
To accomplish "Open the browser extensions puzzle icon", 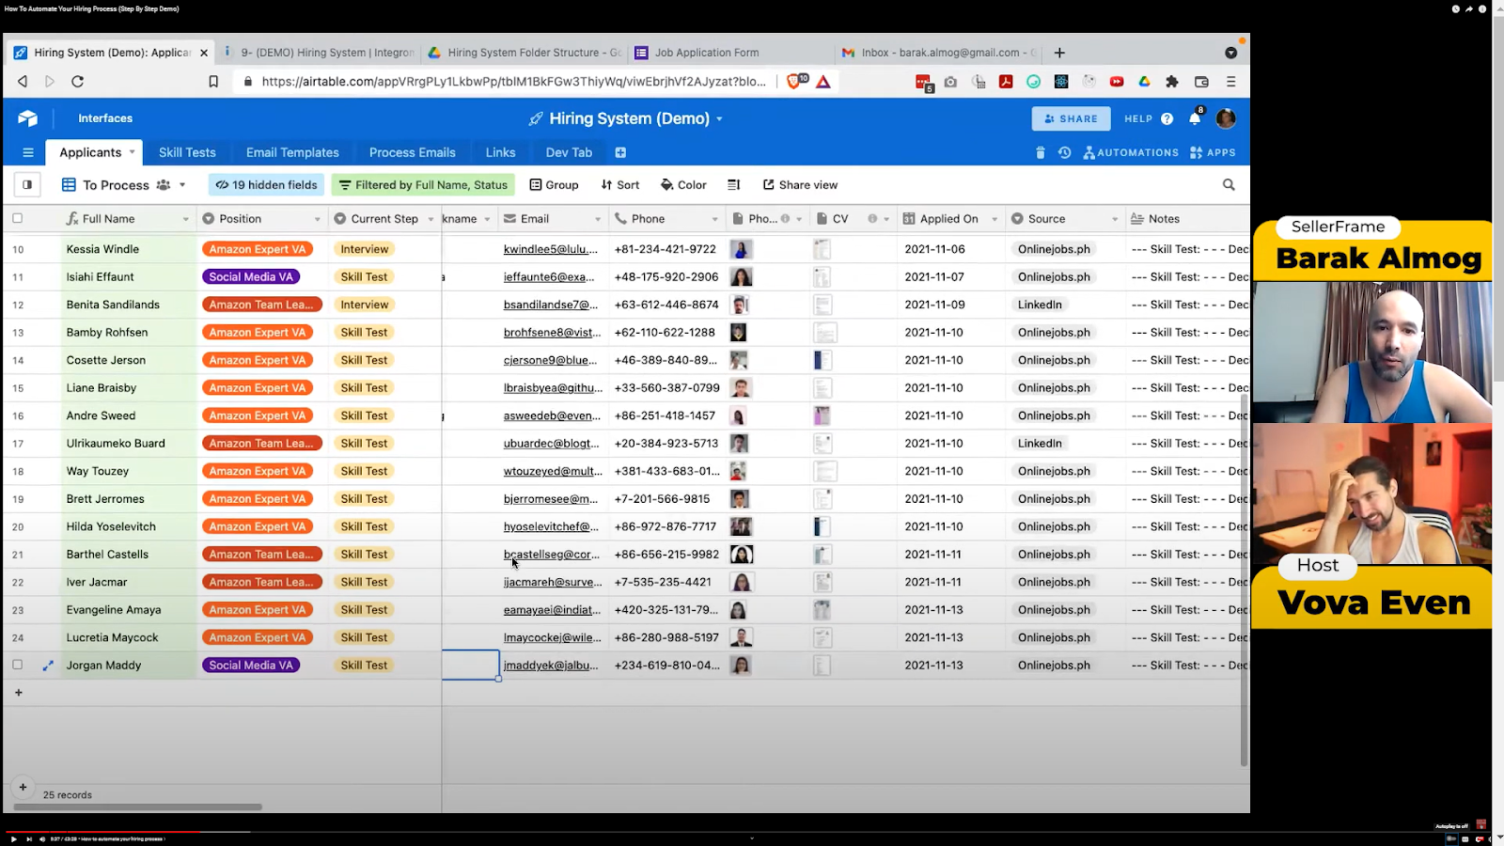I will (1172, 82).
